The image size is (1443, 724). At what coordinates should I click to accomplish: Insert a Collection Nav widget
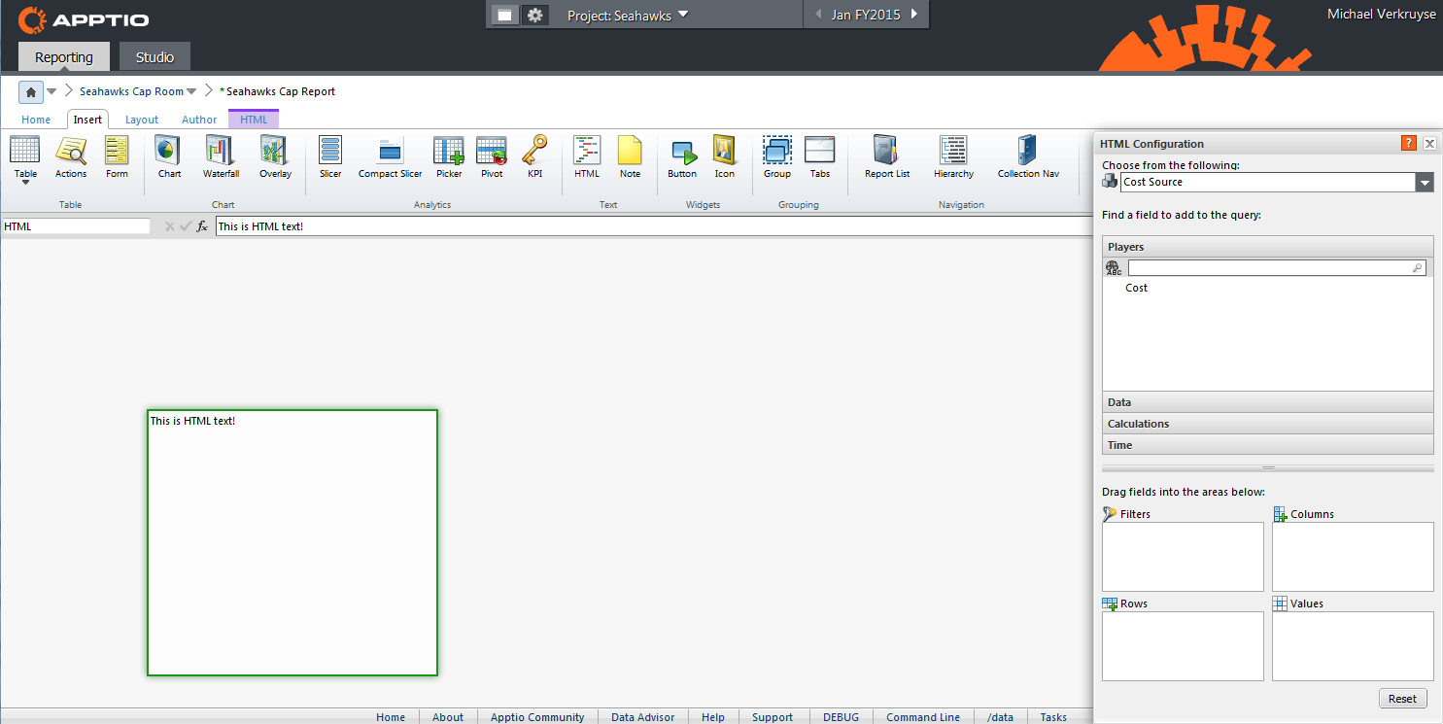coord(1027,157)
